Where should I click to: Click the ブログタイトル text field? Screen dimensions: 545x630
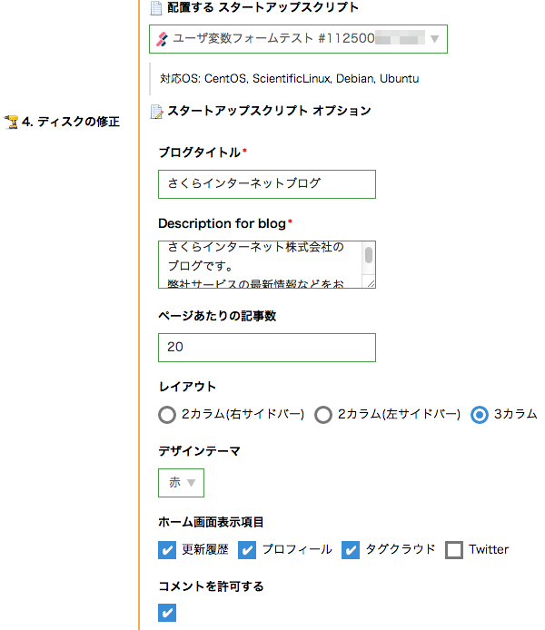tap(266, 183)
